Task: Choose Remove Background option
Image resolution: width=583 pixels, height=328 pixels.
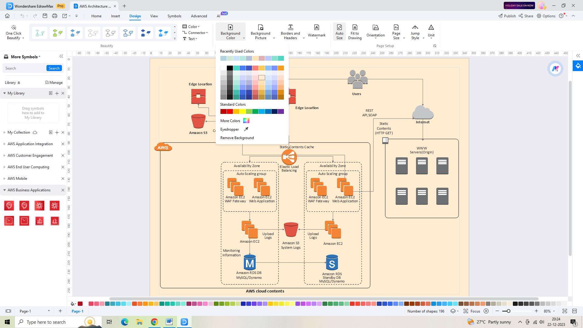Action: [x=237, y=138]
